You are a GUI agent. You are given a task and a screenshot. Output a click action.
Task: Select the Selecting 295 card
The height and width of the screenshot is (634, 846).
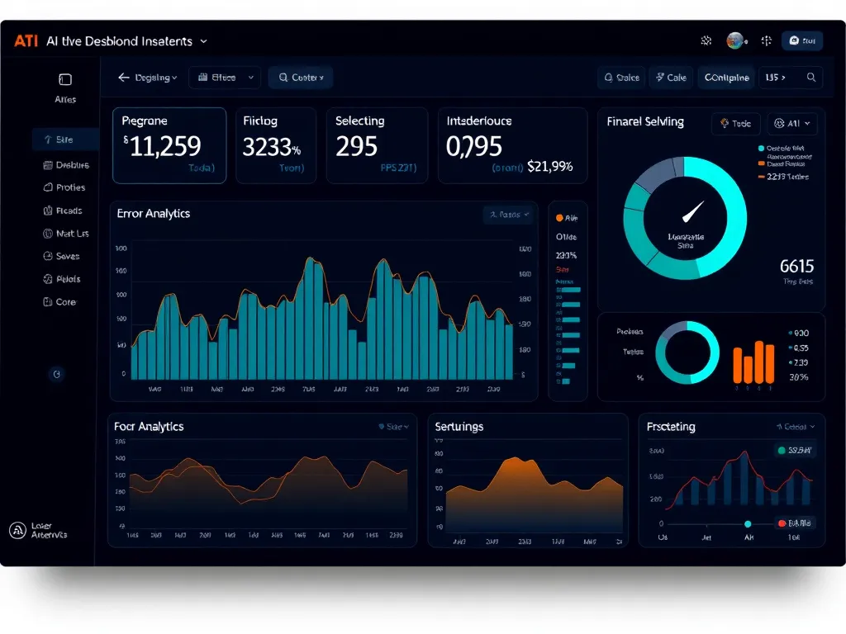pyautogui.click(x=377, y=145)
